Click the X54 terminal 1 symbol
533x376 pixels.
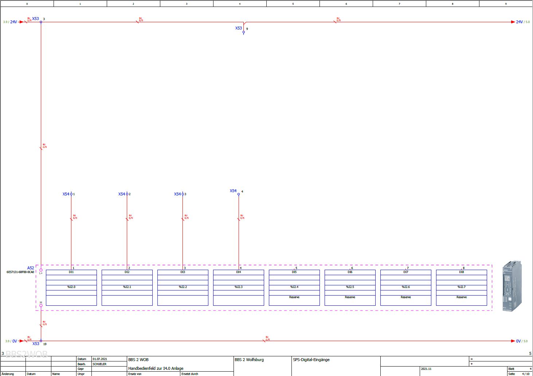tap(71, 194)
